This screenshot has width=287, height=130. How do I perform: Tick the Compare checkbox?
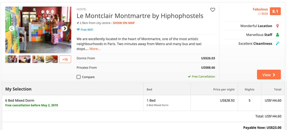coord(79,77)
